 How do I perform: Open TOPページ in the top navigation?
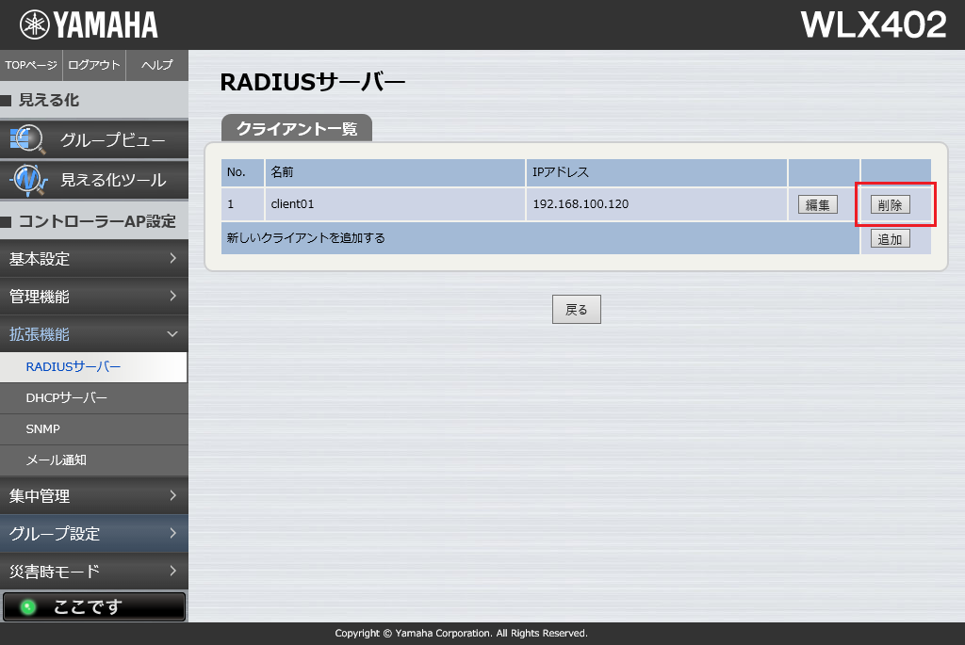coord(31,65)
